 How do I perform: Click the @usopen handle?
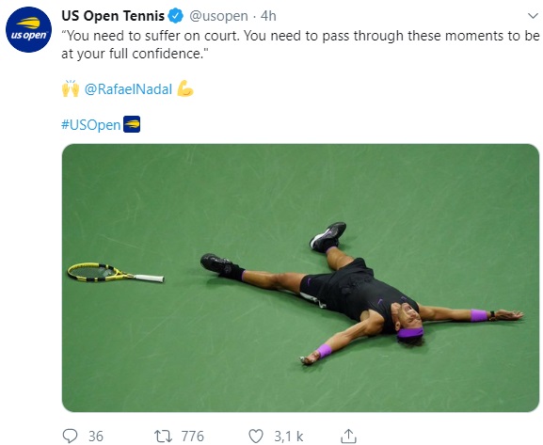(218, 16)
